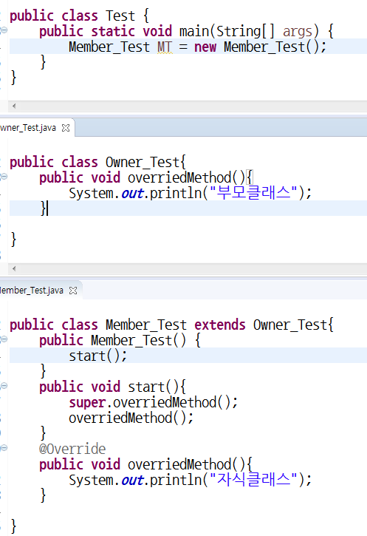Click scroll-left arrow in Owner_Test editor
The image size is (367, 536).
coord(14,268)
